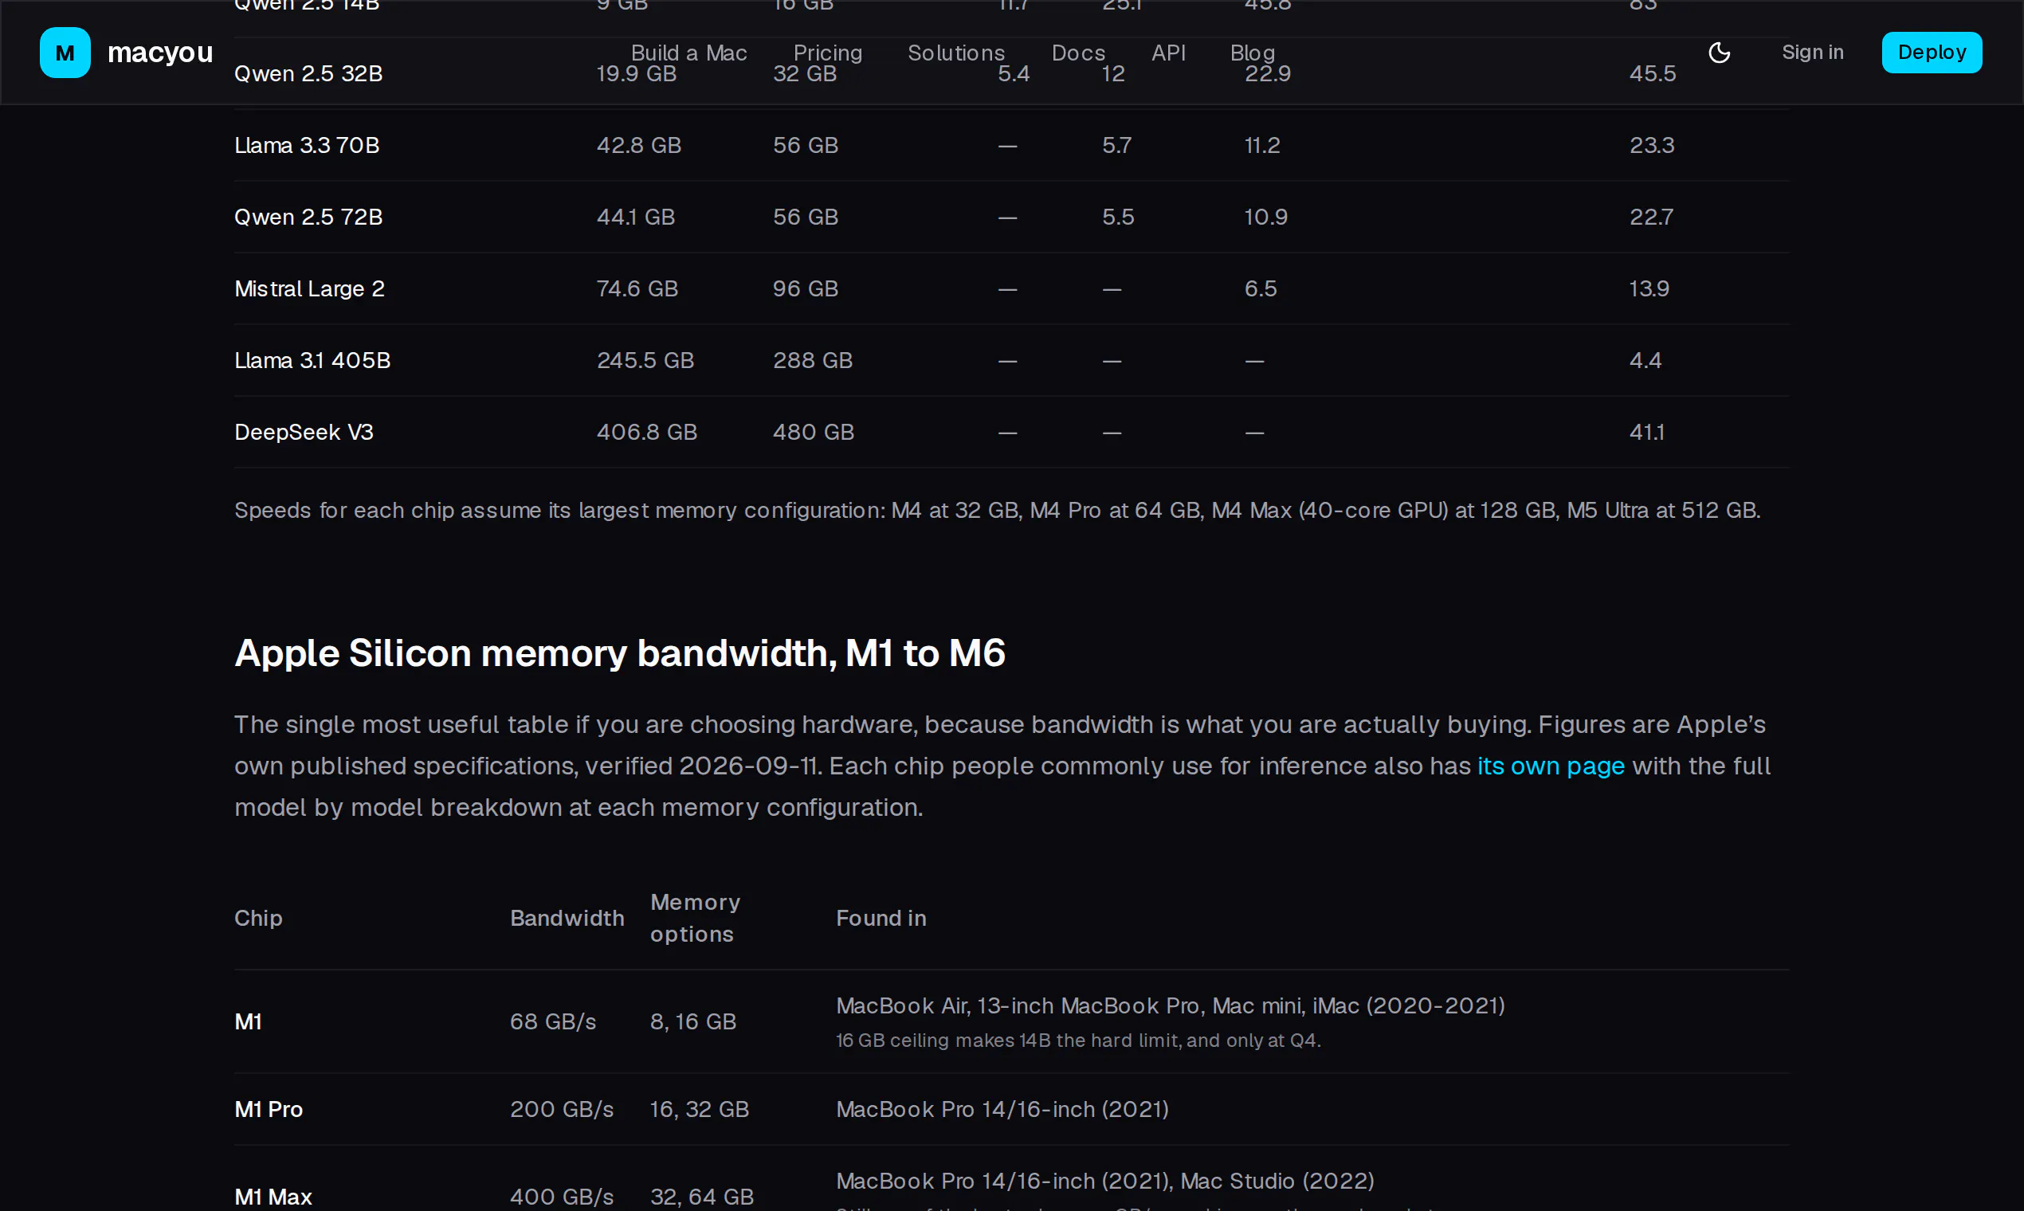Click the Sign in link

click(1812, 53)
